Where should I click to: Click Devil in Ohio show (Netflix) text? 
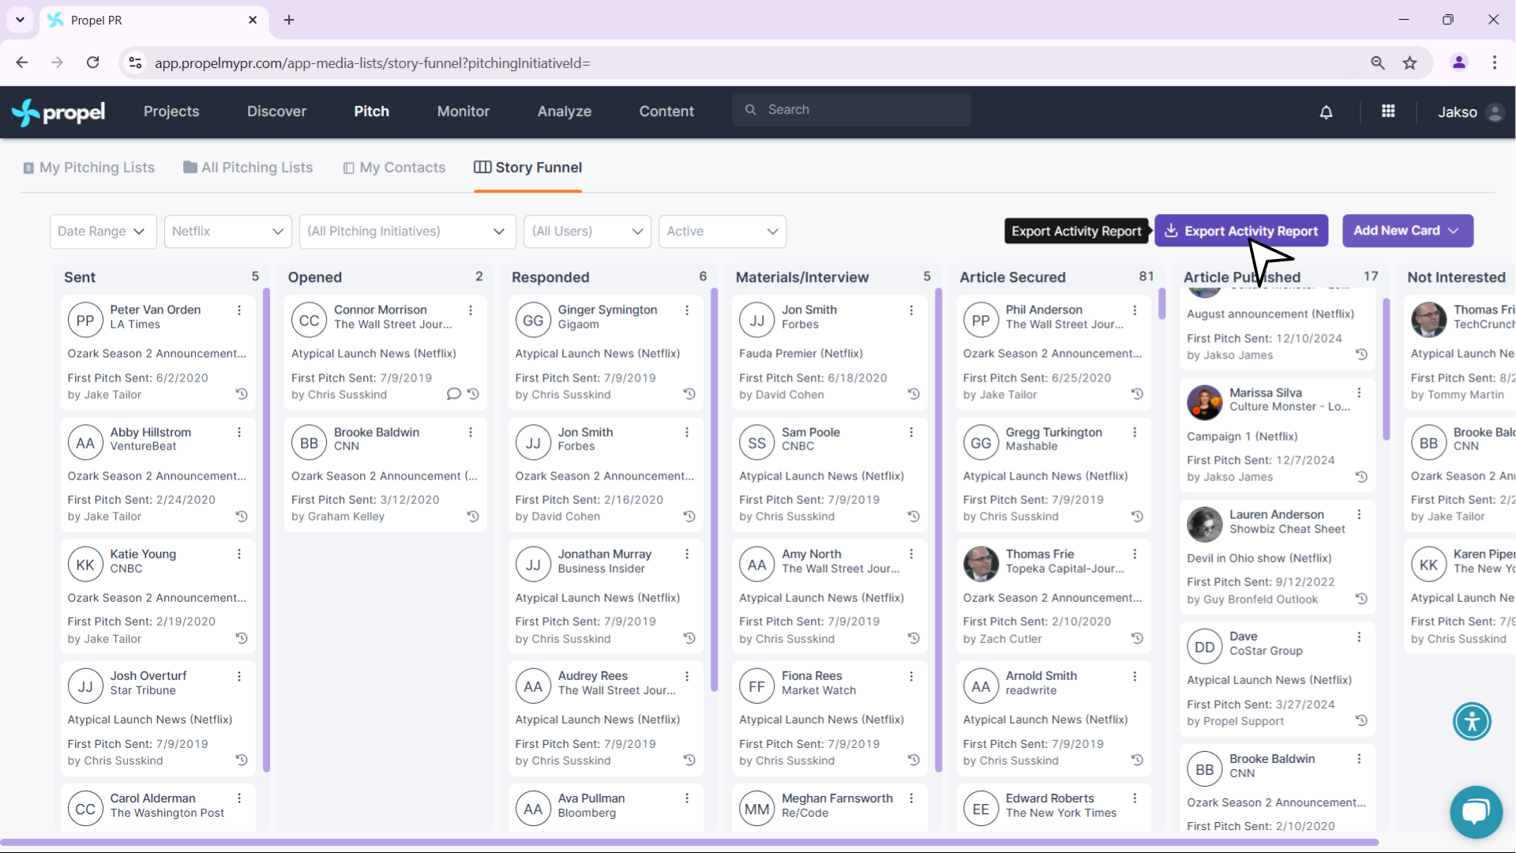(x=1259, y=558)
